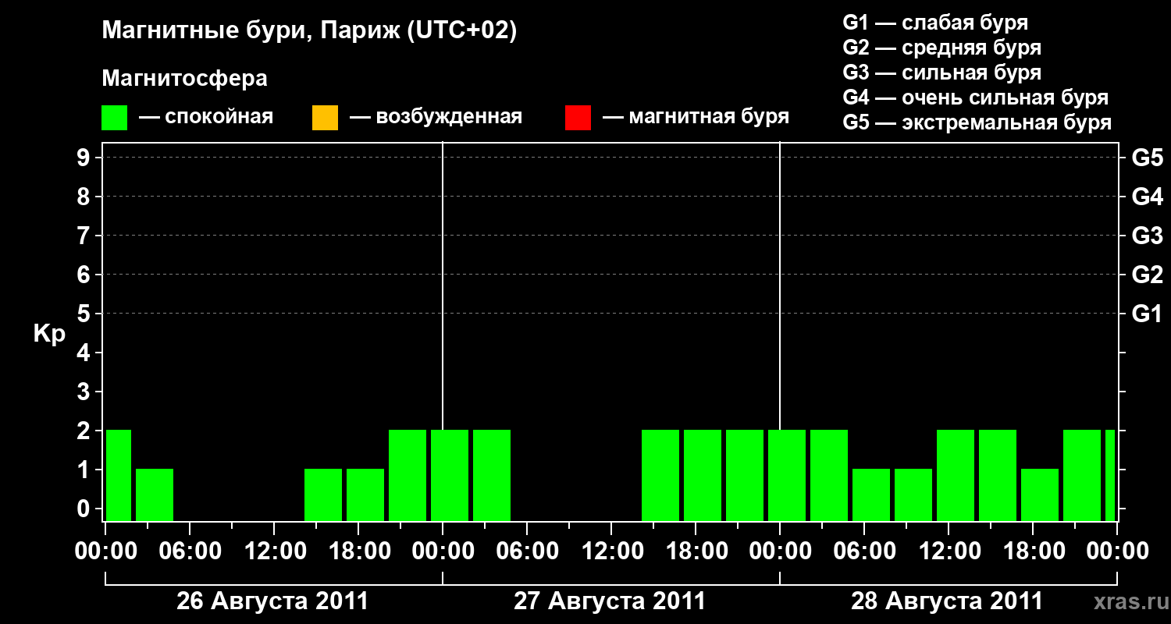Click the right-axis 'G2' level label

coord(1148,275)
